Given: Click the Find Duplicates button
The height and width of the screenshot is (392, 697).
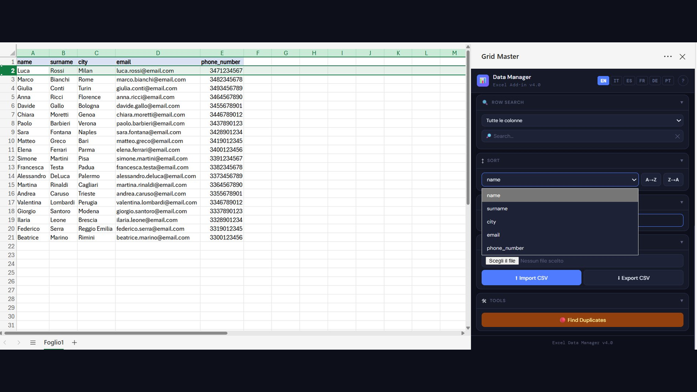Looking at the screenshot, I should (582, 320).
